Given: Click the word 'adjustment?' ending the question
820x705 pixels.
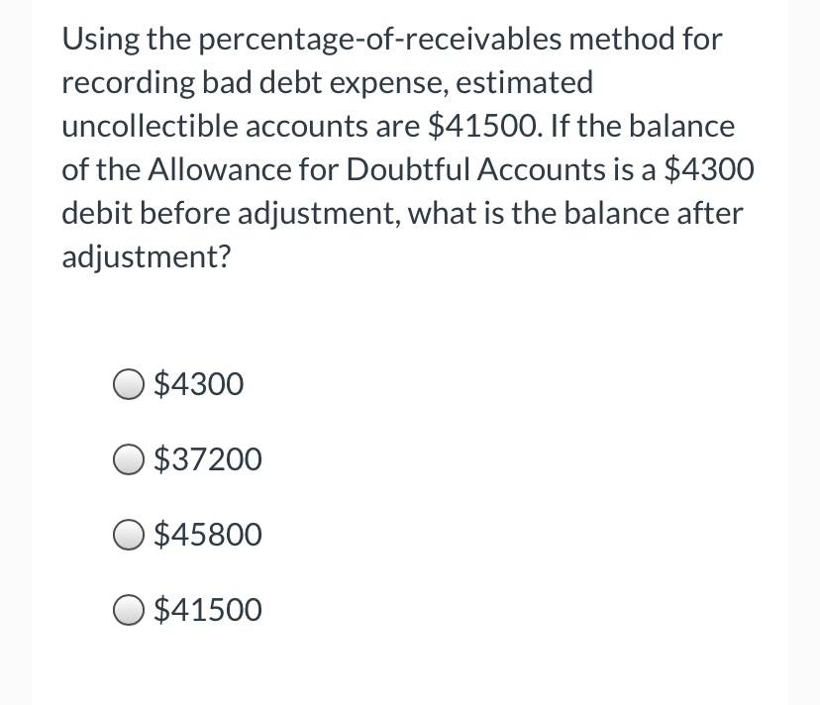Looking at the screenshot, I should coord(146,257).
